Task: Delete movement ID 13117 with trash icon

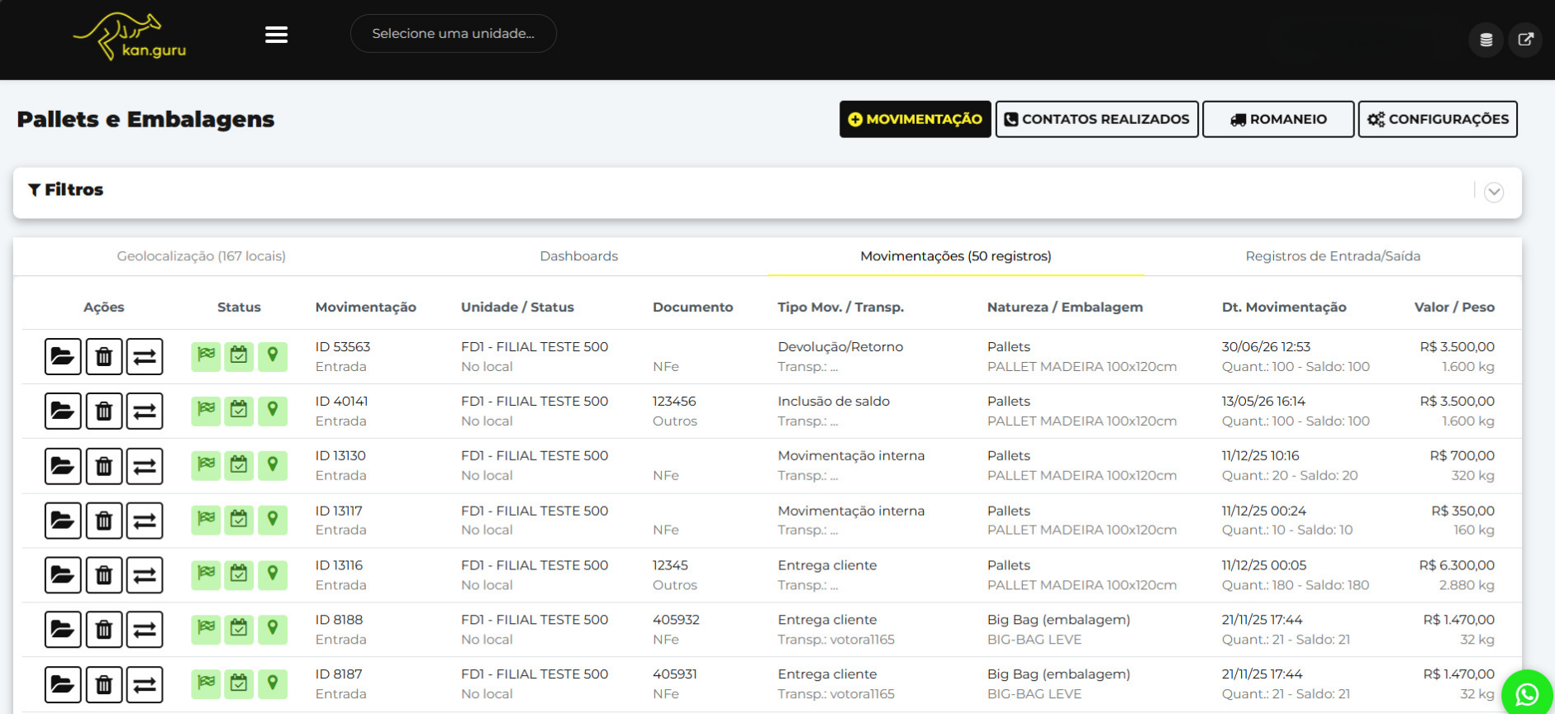Action: pos(104,521)
